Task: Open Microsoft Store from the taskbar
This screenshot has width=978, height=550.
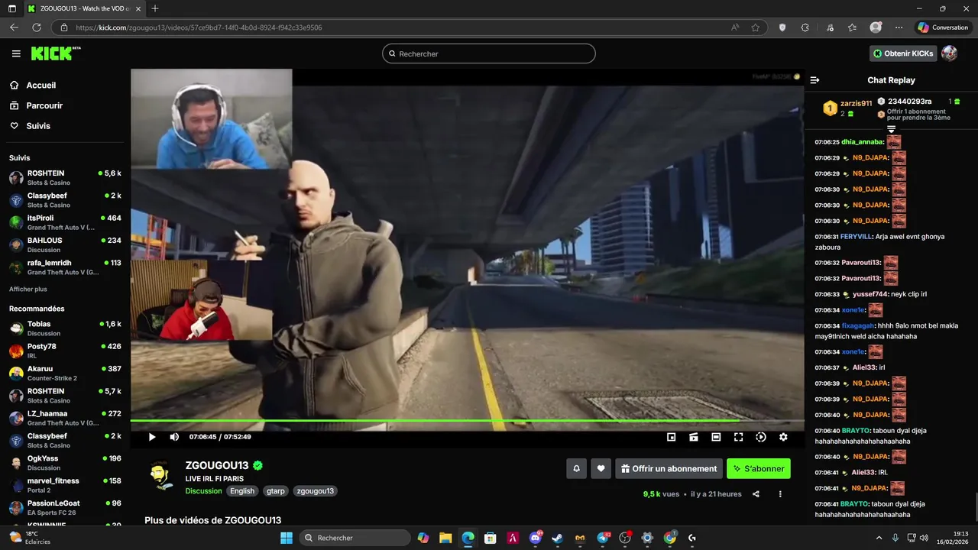Action: point(490,538)
